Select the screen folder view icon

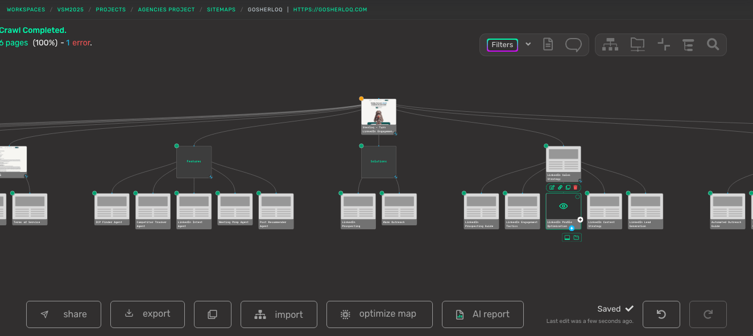click(638, 44)
